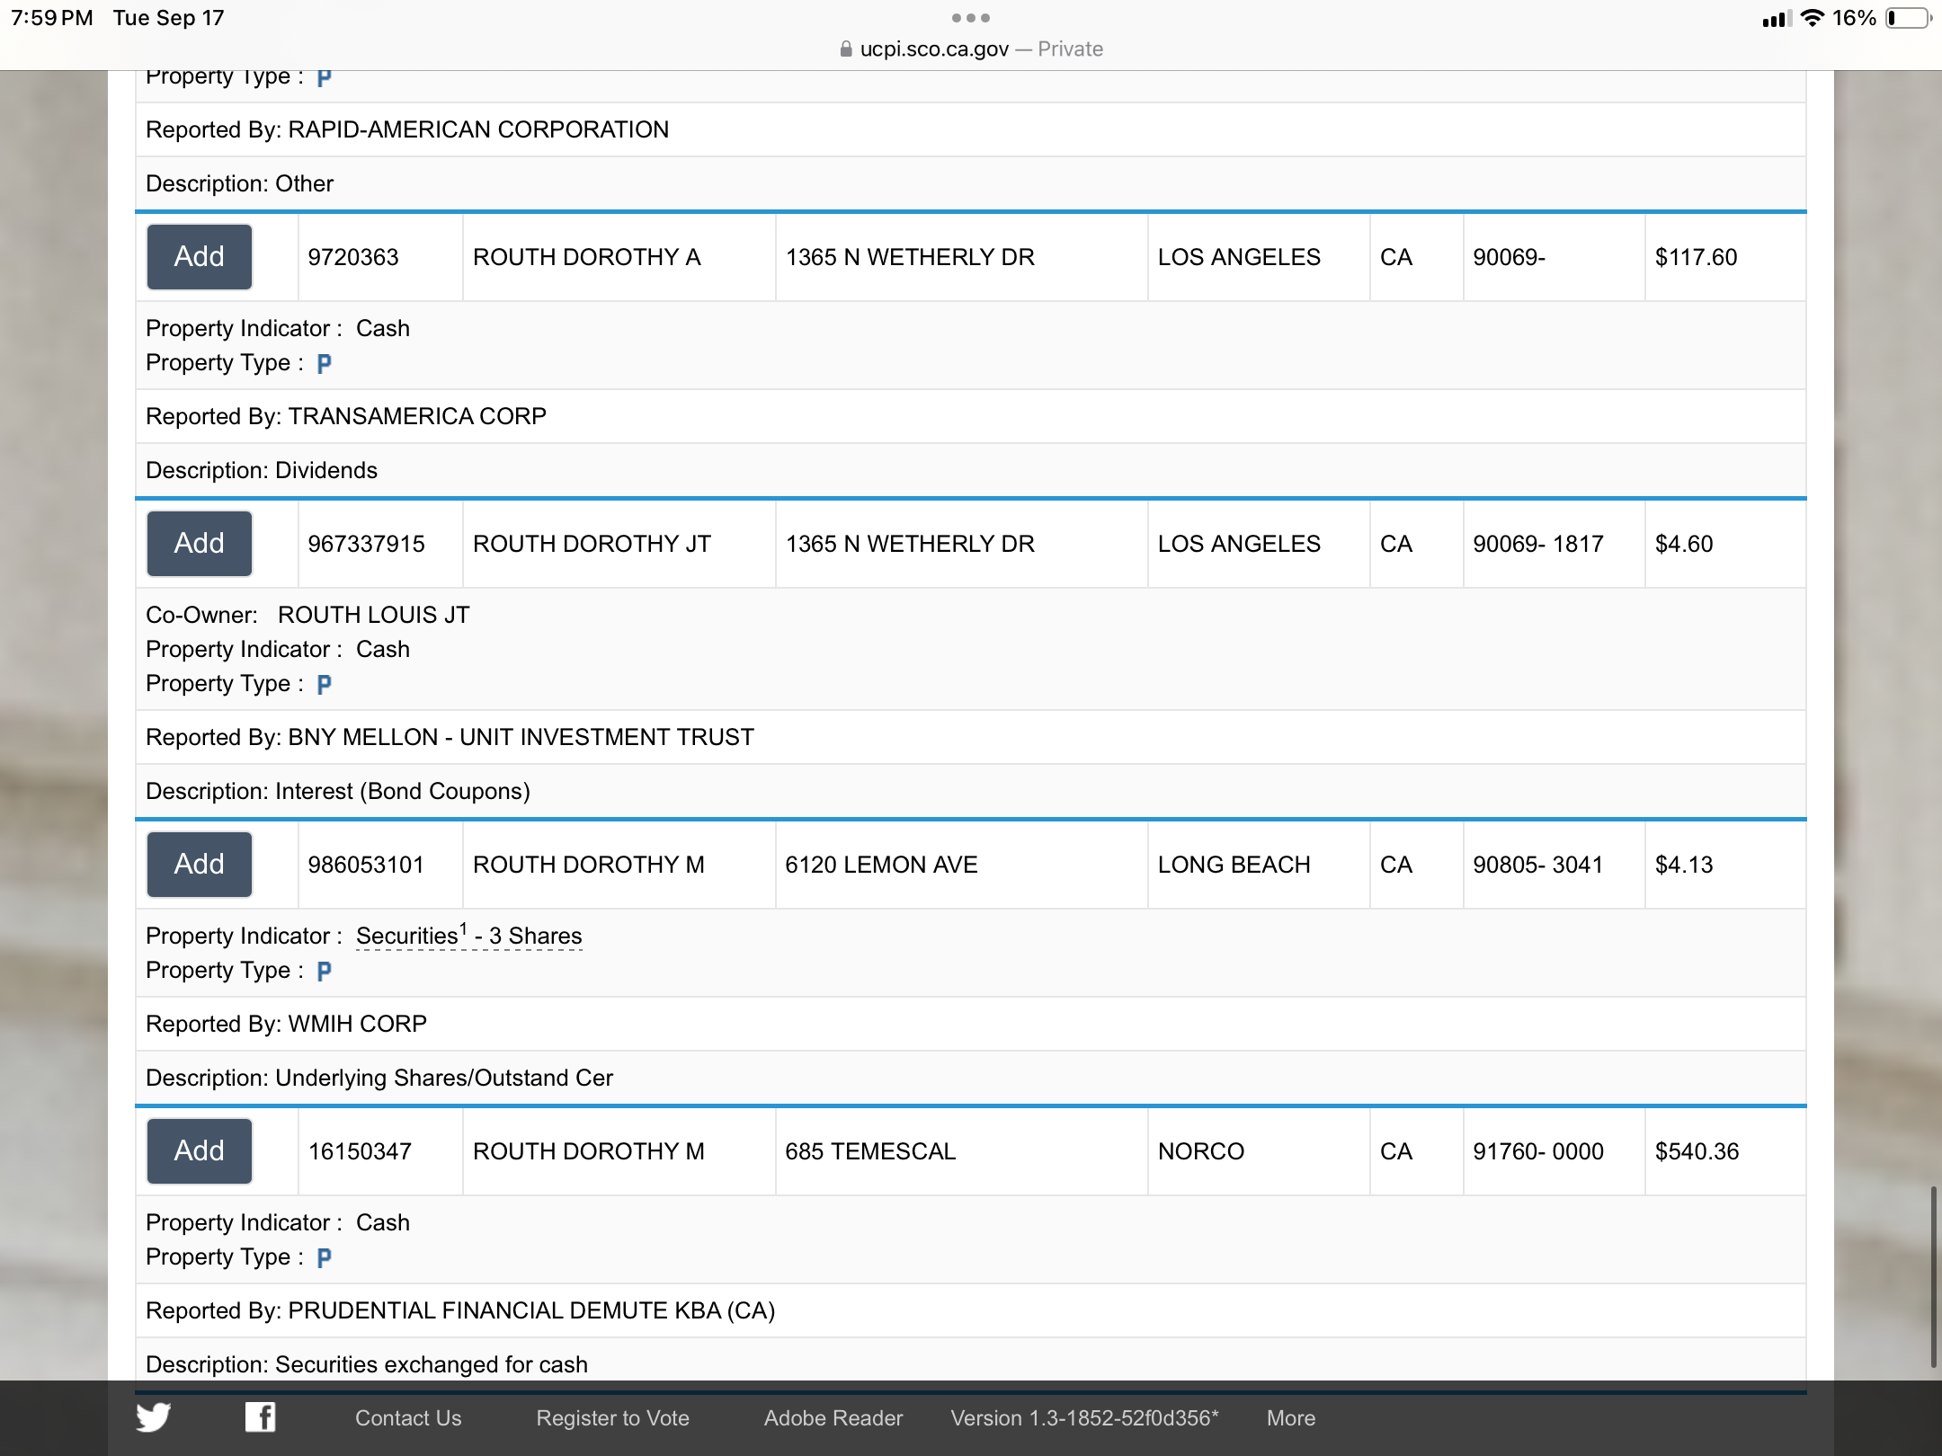Click property type P under PRUDENTIAL record
Screen dimensions: 1942x1456
coord(325,1257)
